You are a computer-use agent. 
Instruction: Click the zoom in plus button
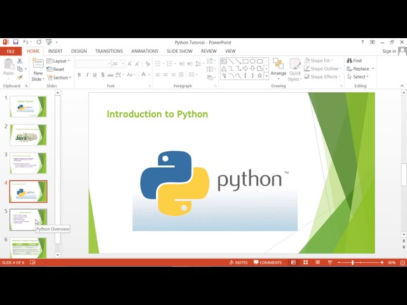(382, 262)
